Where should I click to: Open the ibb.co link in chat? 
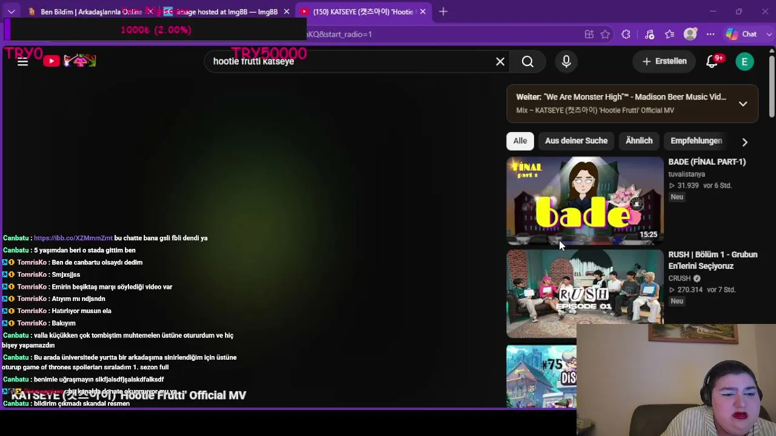tap(73, 238)
